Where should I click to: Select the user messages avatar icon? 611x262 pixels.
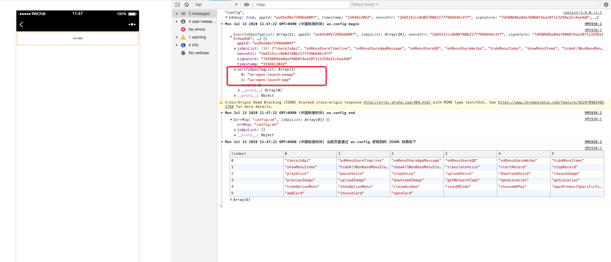coord(183,22)
